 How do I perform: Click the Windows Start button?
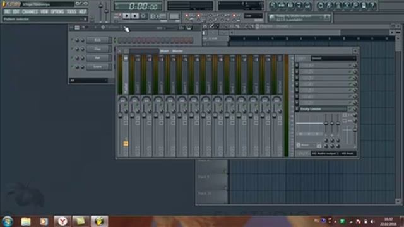click(7, 221)
